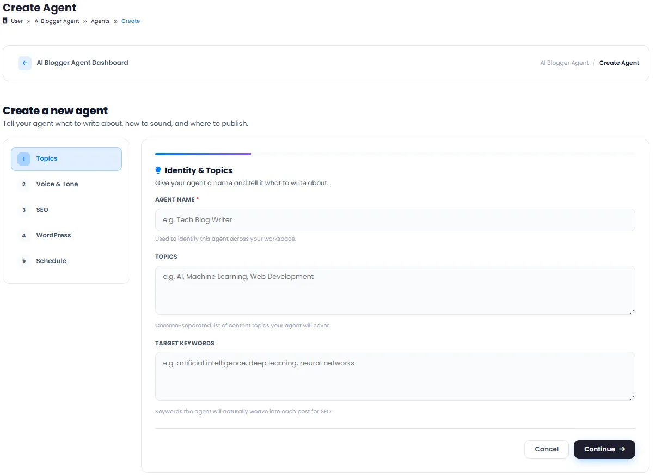This screenshot has width=662, height=476.
Task: Click the user icon in breadcrumb
Action: click(x=5, y=21)
